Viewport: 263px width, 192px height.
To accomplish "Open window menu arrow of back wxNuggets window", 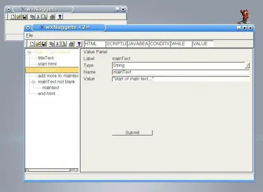I will [x=9, y=10].
